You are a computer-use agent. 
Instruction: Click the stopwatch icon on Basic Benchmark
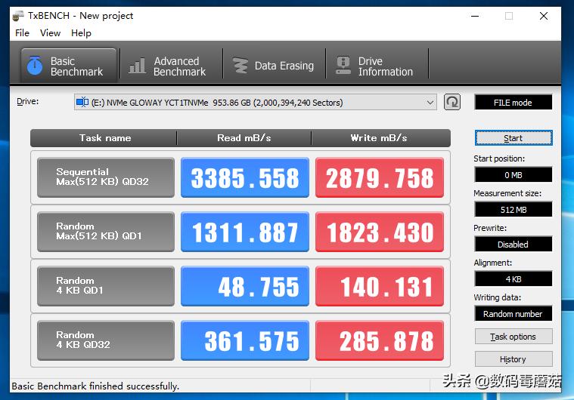click(34, 66)
